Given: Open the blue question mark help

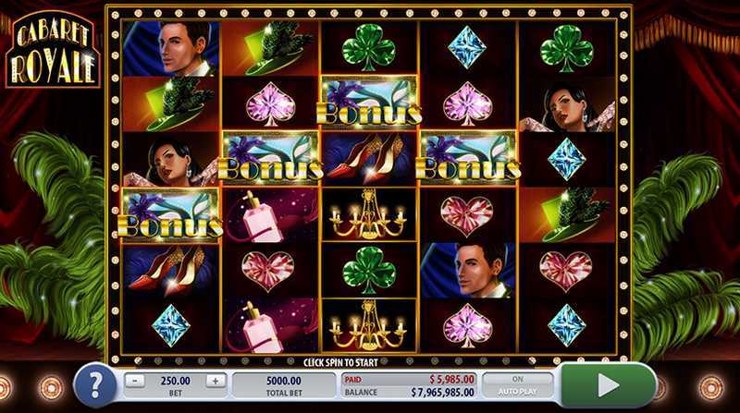Looking at the screenshot, I should point(95,385).
